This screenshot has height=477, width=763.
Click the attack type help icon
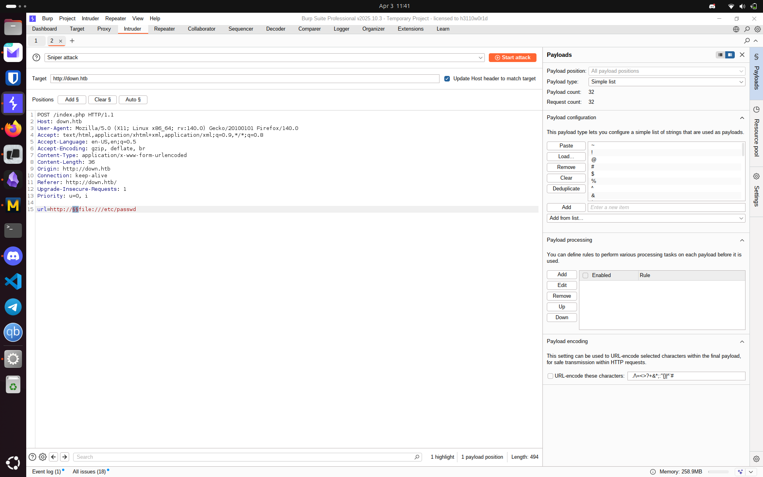point(36,58)
